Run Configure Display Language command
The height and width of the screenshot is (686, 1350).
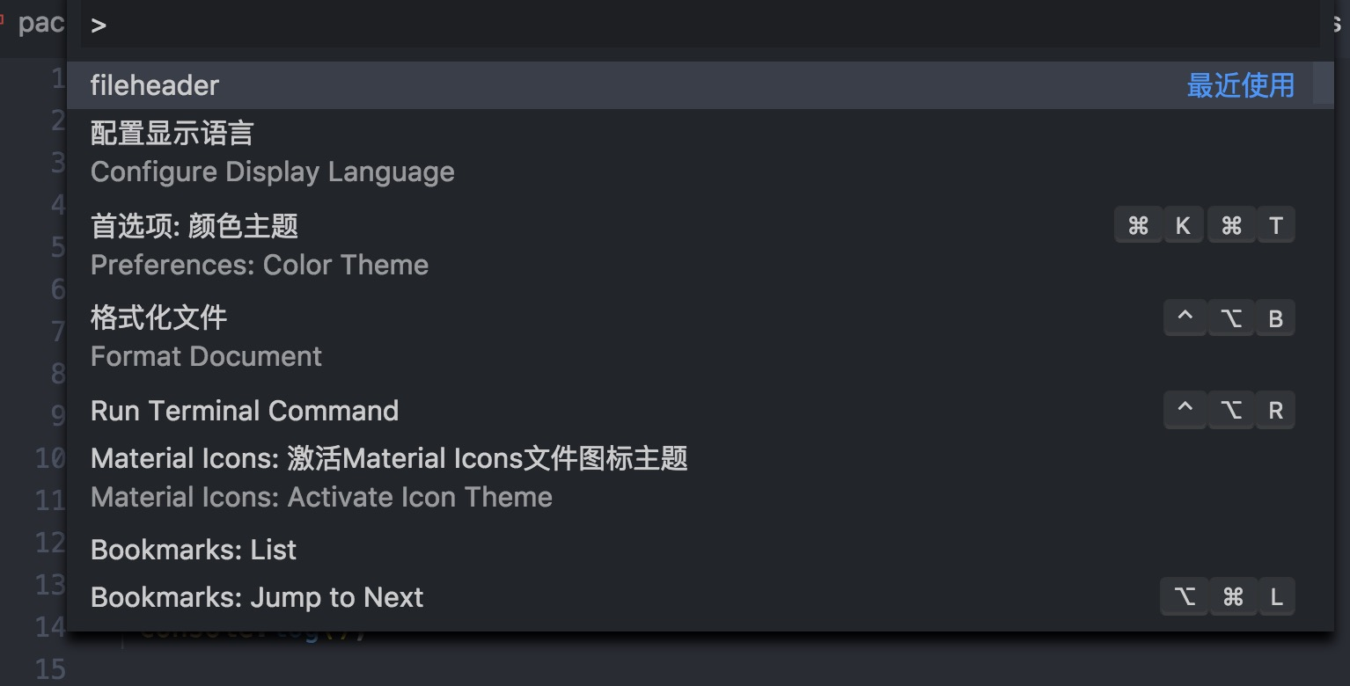(700, 154)
